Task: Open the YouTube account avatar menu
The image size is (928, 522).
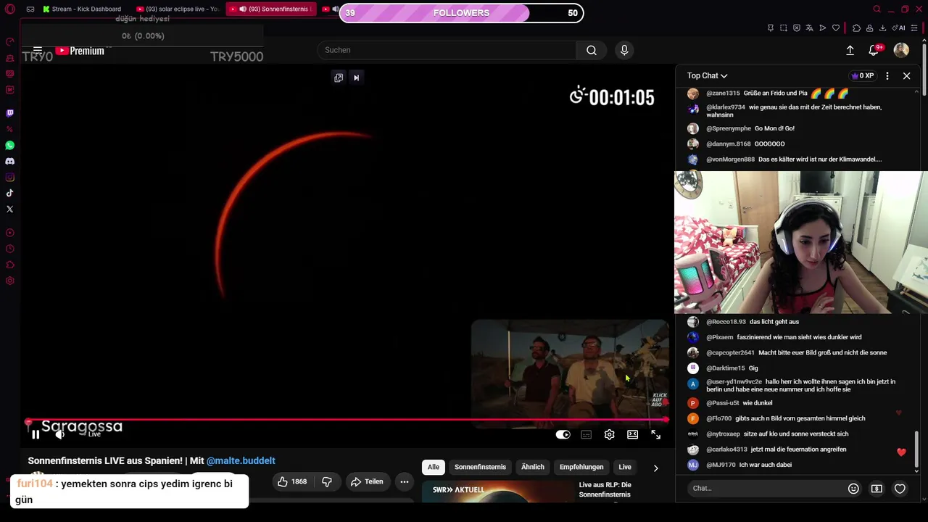Action: click(x=901, y=50)
